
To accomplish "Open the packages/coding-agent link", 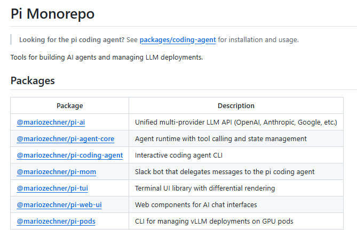I will pos(178,40).
